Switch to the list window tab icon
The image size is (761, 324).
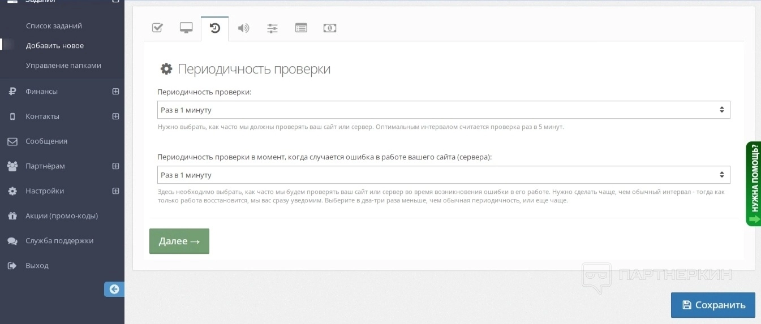click(301, 28)
